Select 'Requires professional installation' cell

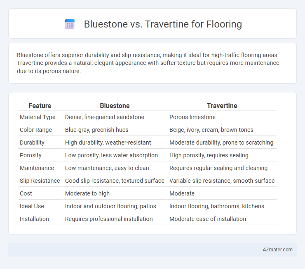(x=109, y=219)
